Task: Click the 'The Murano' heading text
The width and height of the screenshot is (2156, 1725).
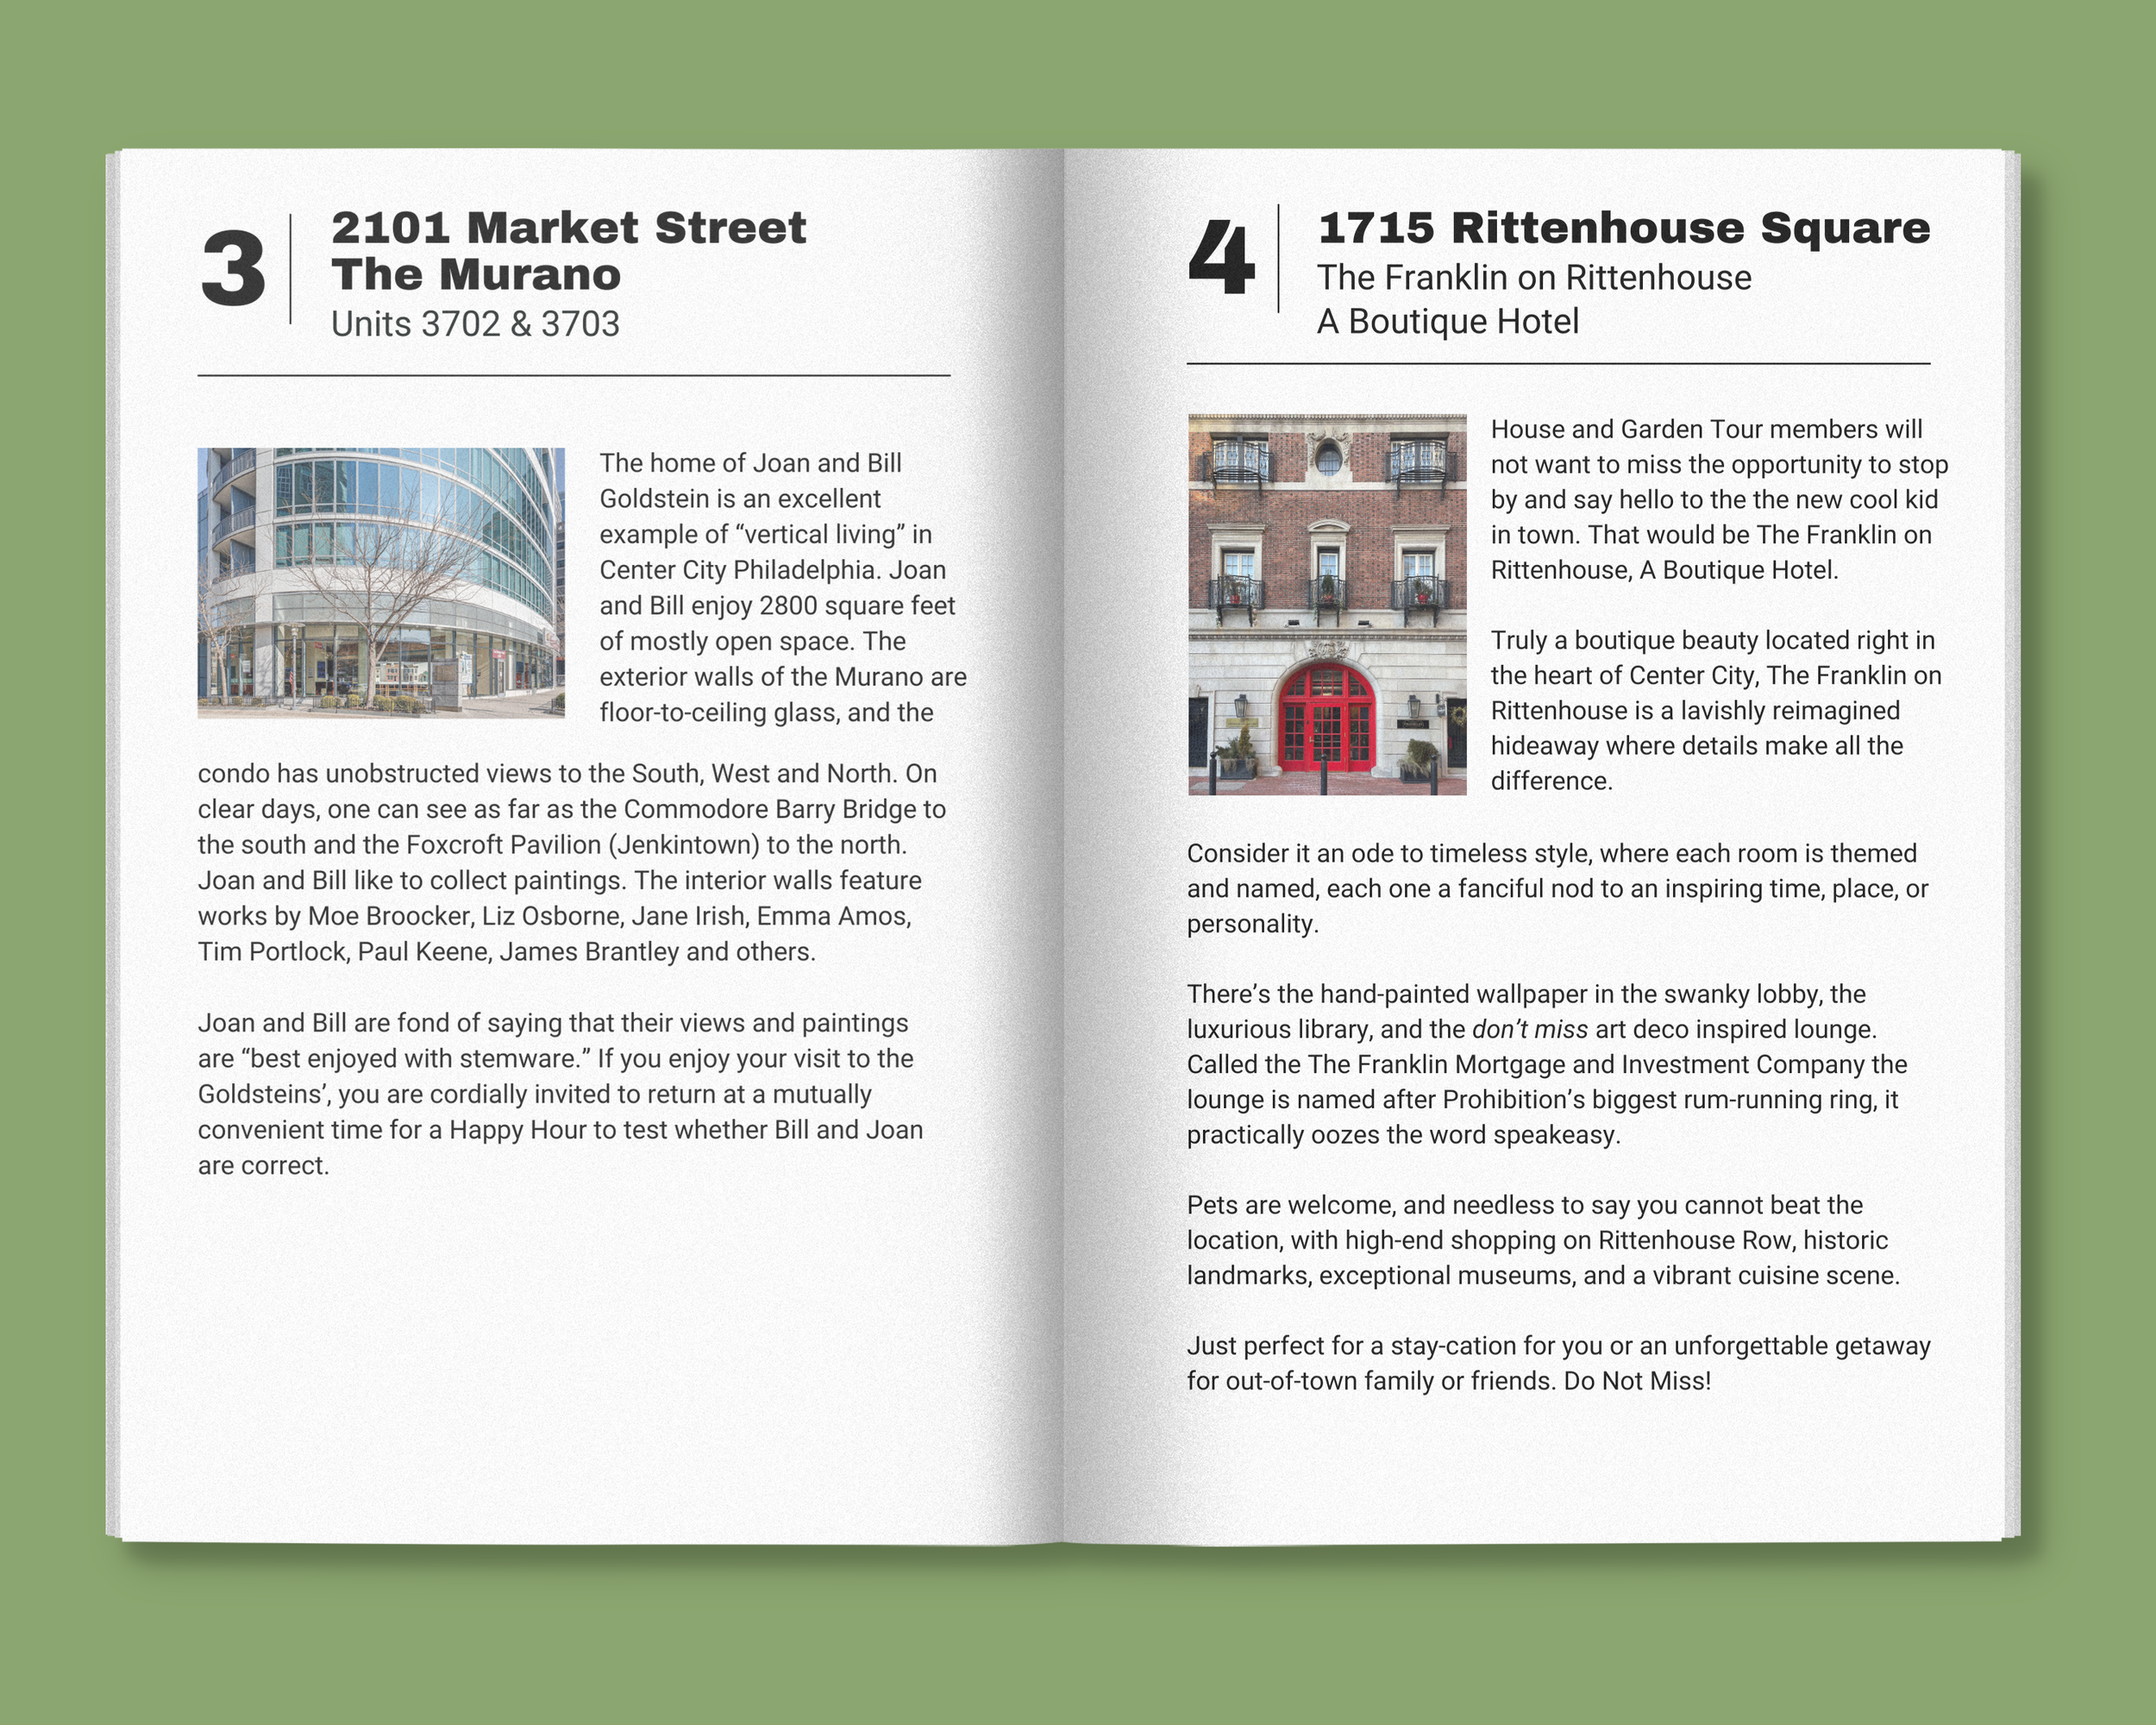Action: point(476,275)
